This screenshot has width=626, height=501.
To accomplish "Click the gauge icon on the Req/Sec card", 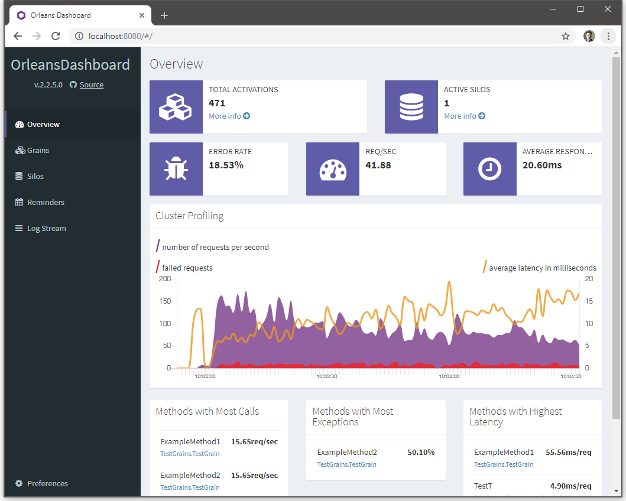I will [332, 169].
